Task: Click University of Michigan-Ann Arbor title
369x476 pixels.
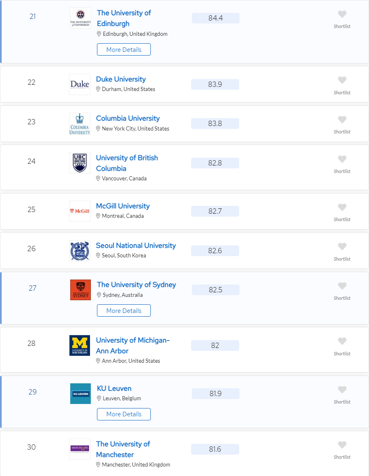Action: click(x=133, y=345)
